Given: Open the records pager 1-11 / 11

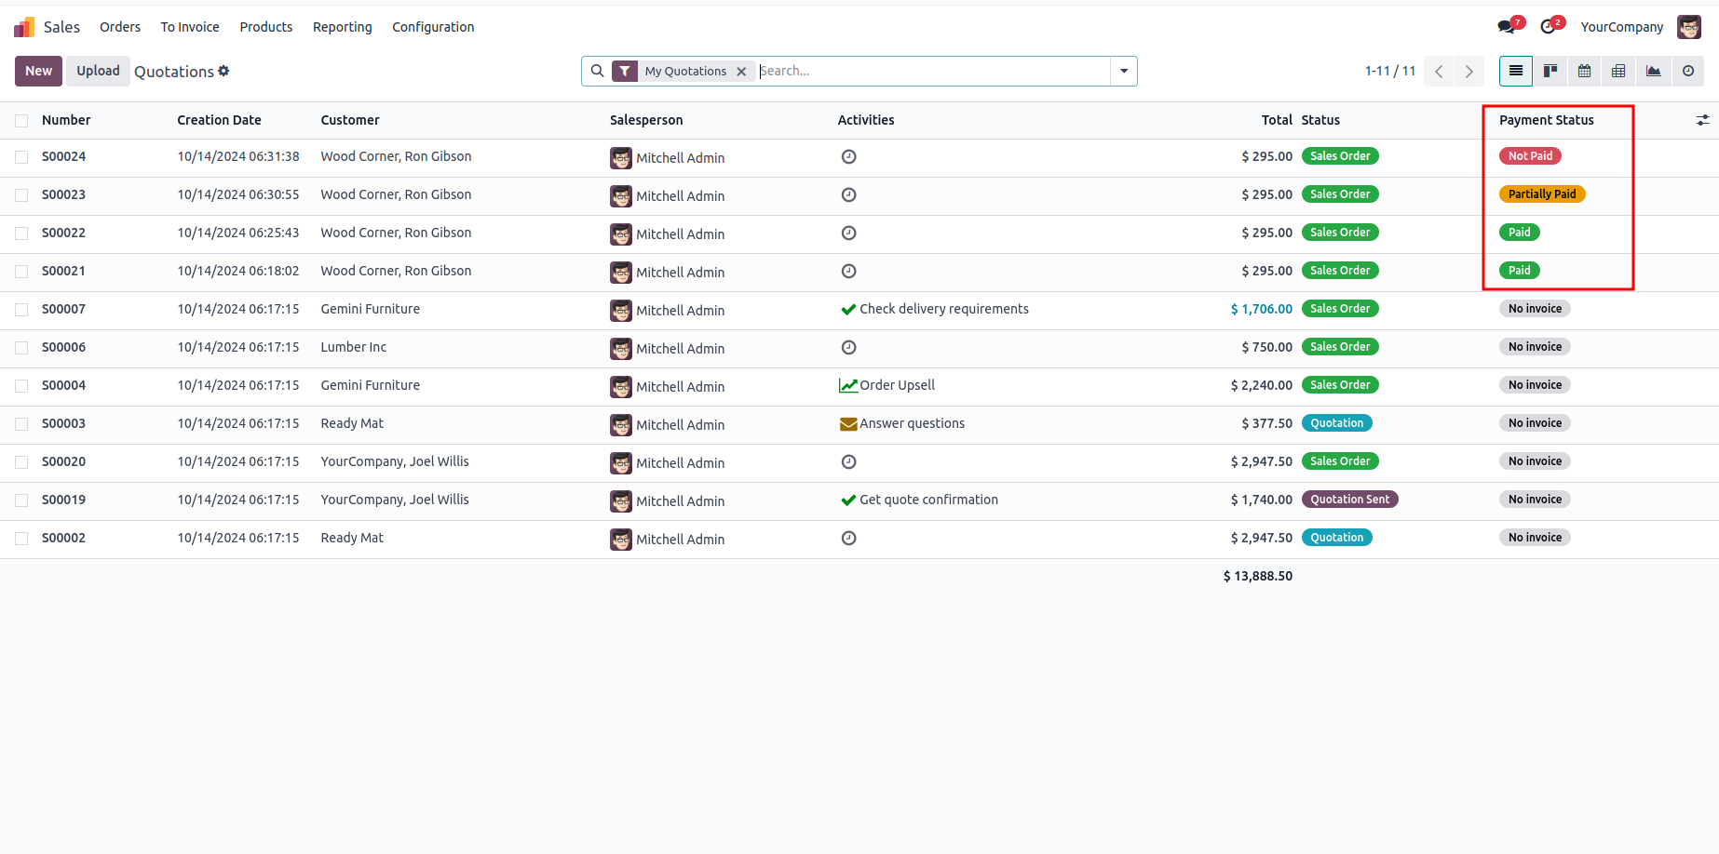Looking at the screenshot, I should [x=1390, y=71].
